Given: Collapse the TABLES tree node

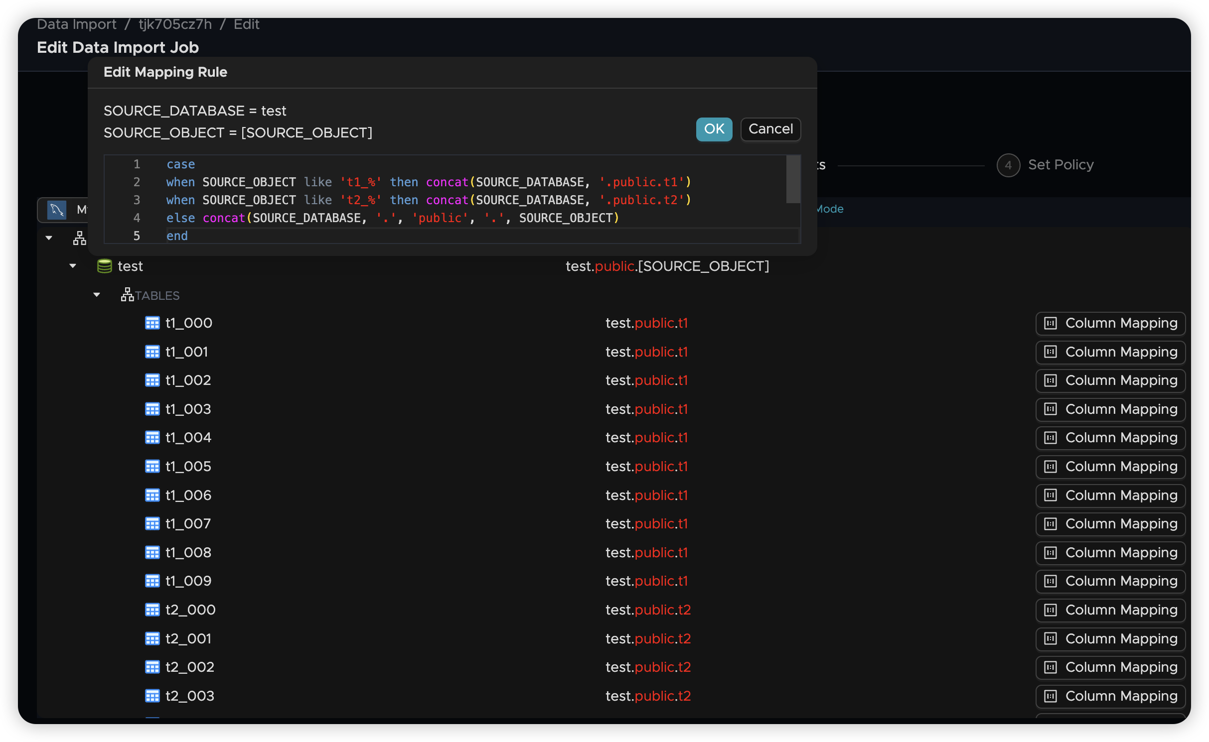Looking at the screenshot, I should (97, 295).
